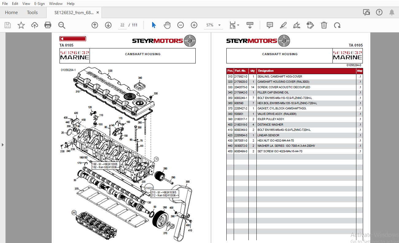Delete with the trash can icon
This screenshot has height=243, width=399.
pyautogui.click(x=324, y=25)
